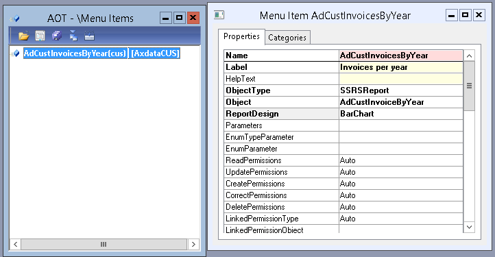Select the ReportDesign value BarChart

pos(401,114)
